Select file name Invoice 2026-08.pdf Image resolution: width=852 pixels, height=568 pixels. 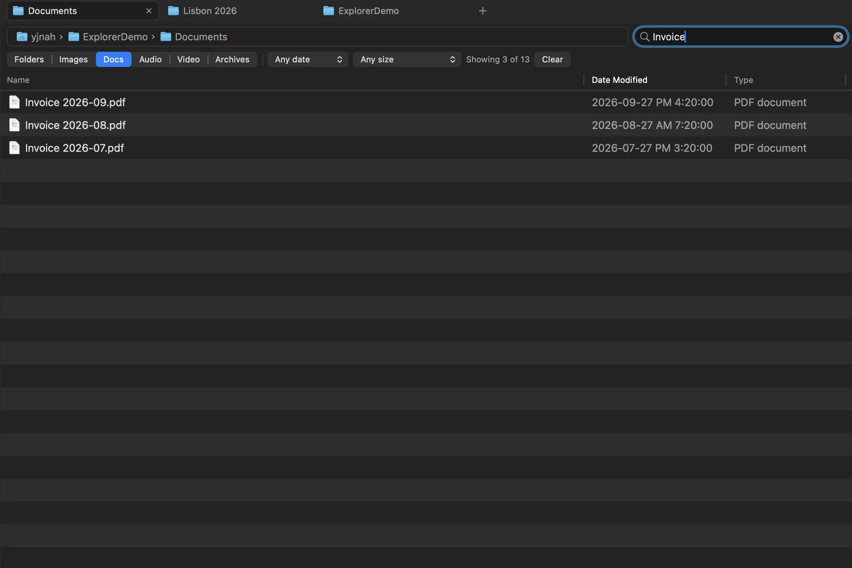click(x=75, y=125)
